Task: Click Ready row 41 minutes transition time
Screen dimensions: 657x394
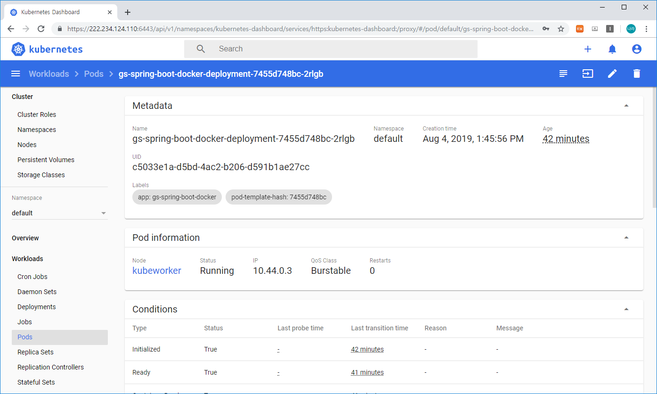Action: (367, 372)
